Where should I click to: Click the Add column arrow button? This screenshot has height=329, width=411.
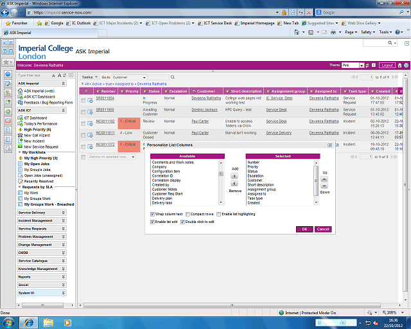(x=234, y=175)
